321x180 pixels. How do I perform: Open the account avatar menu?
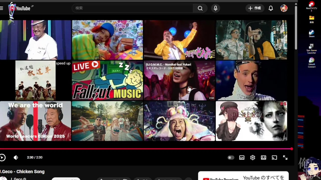click(284, 8)
